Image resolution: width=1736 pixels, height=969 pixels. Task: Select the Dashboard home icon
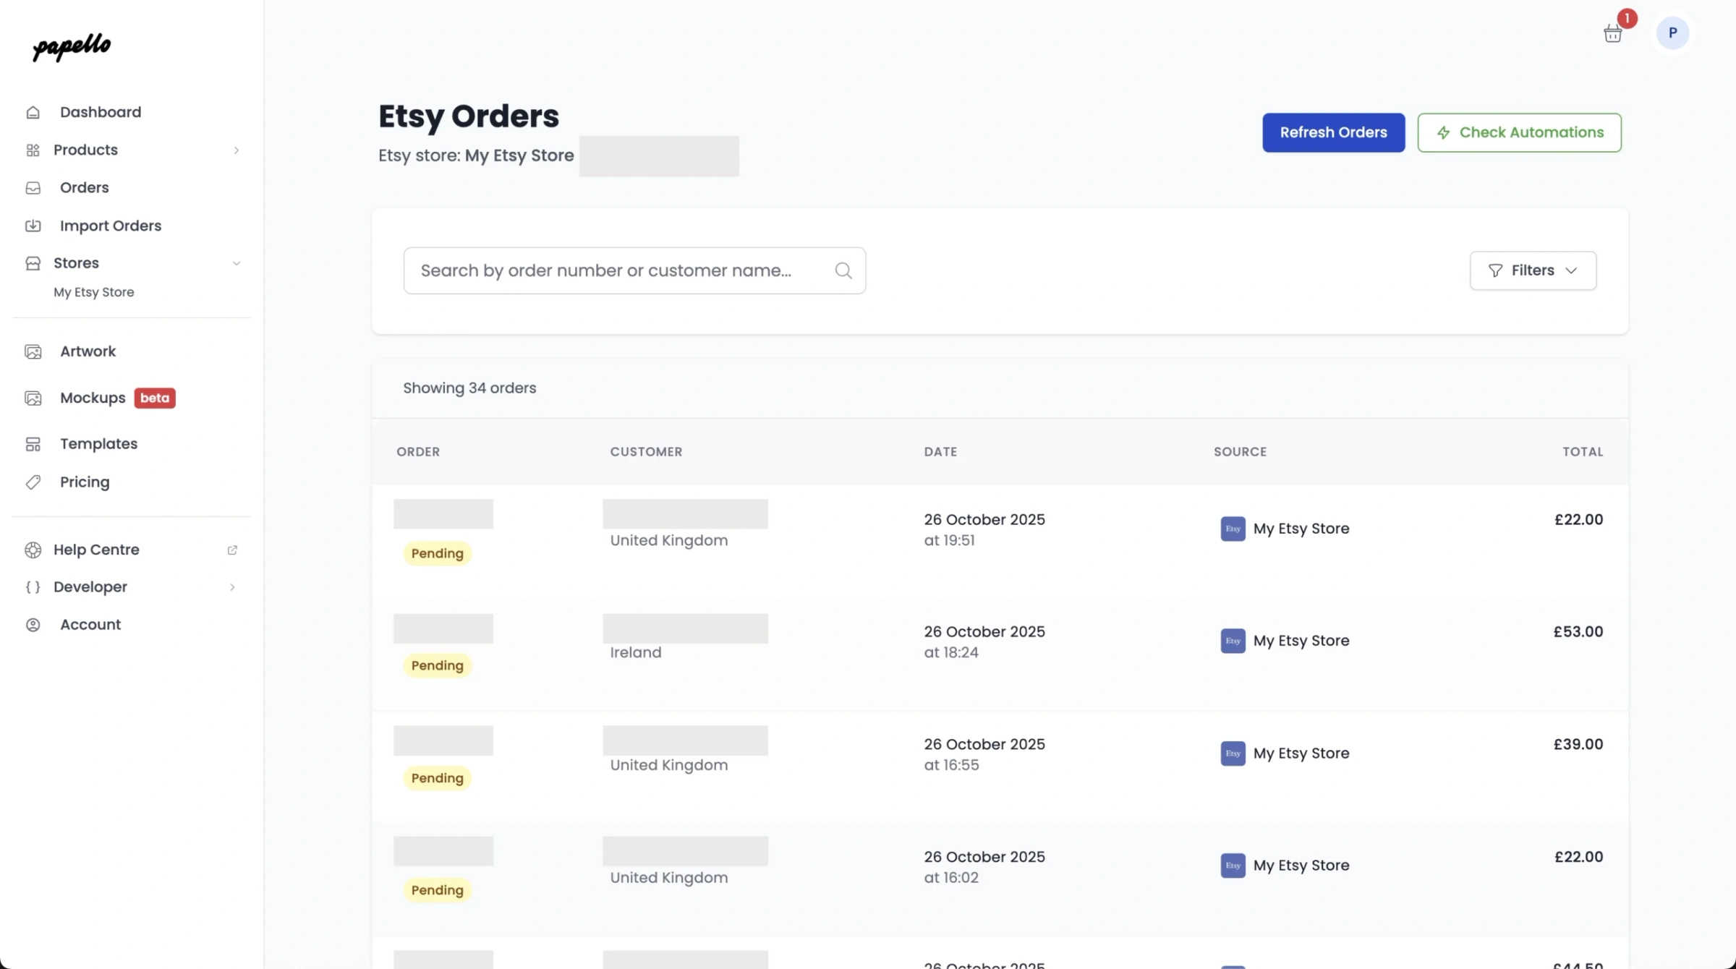(x=33, y=112)
